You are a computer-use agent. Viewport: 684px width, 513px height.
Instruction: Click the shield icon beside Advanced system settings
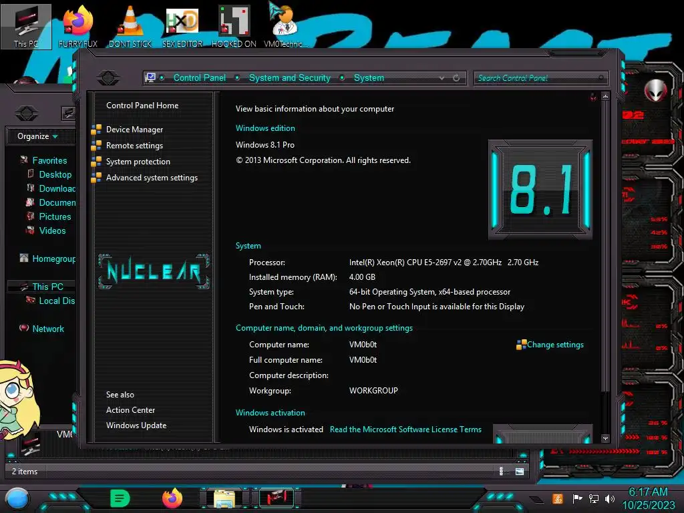(96, 178)
